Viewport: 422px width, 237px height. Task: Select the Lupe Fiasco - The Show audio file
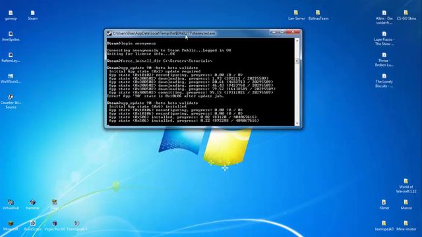click(x=384, y=38)
